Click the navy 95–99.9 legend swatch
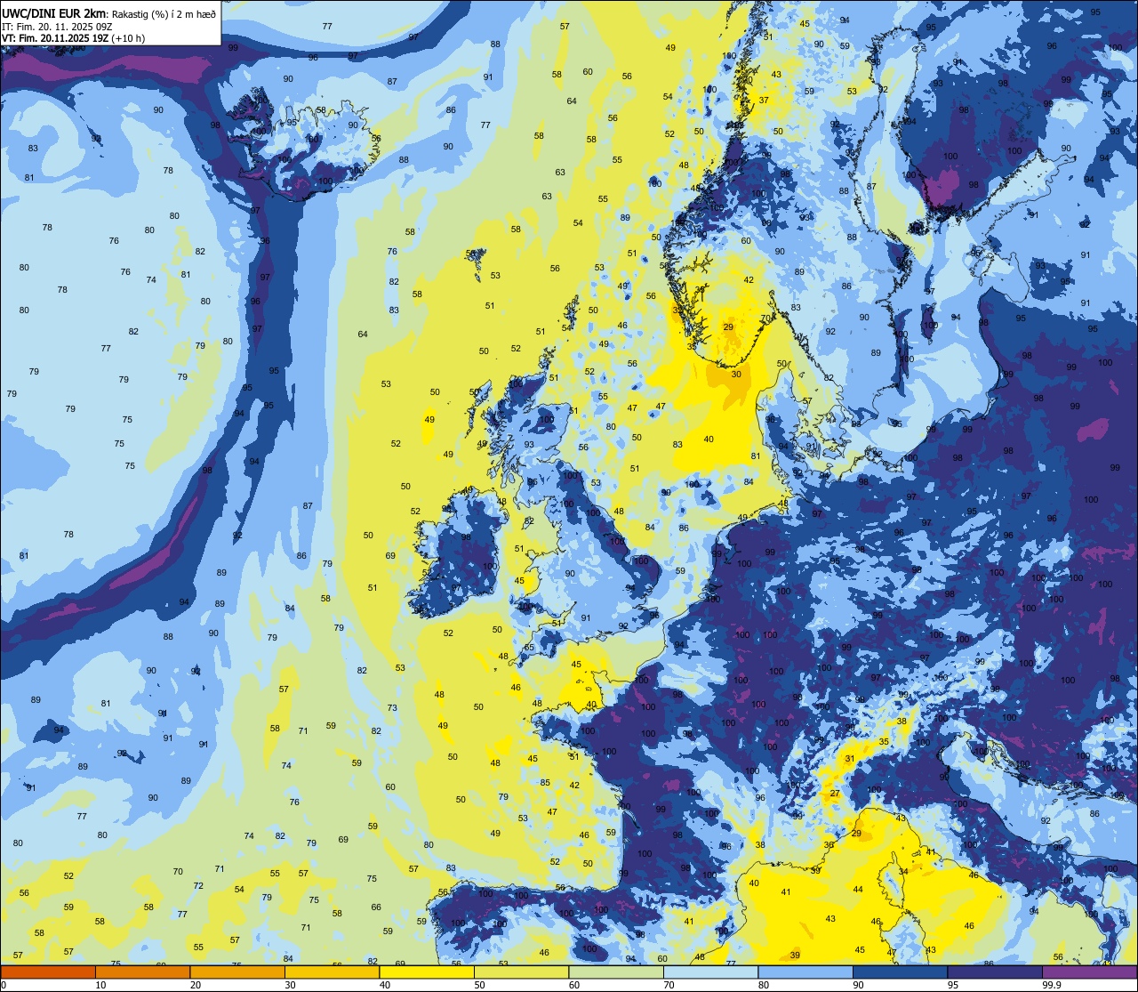 pos(995,972)
